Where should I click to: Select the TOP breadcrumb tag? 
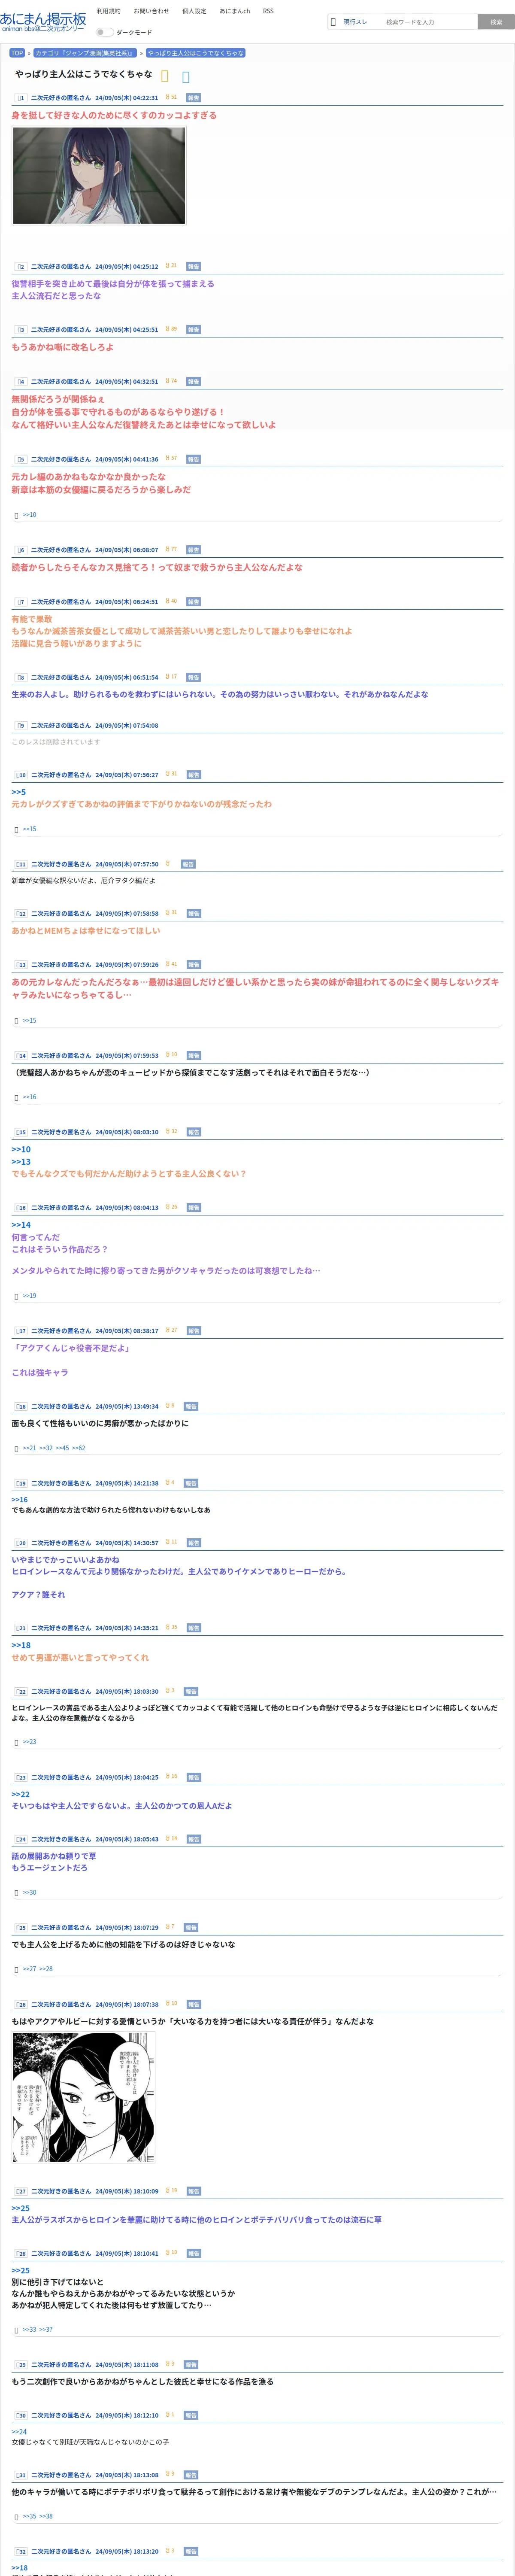tap(17, 53)
